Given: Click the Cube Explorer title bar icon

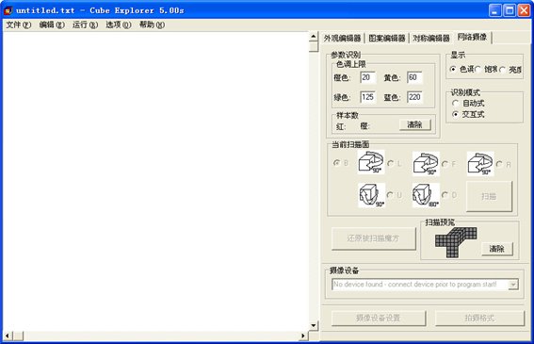Looking at the screenshot, I should (8, 10).
